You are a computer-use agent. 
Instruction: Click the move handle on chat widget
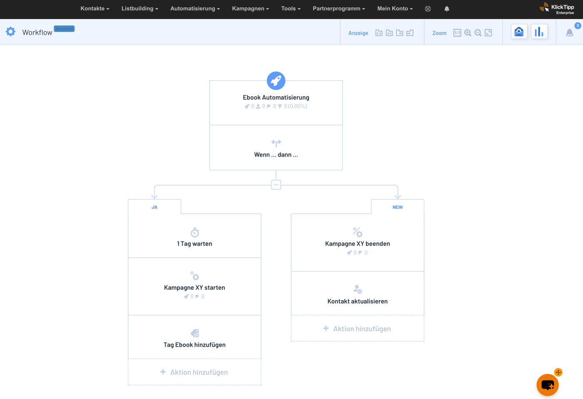pos(558,372)
